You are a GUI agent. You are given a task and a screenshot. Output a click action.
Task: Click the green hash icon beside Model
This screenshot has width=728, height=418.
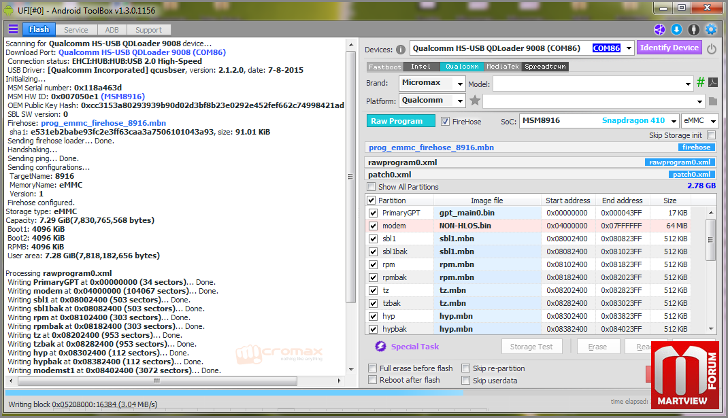pyautogui.click(x=701, y=82)
